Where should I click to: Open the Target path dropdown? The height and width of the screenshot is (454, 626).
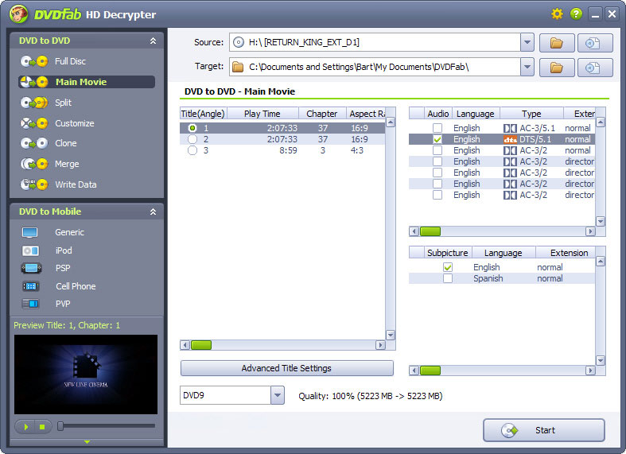(527, 67)
